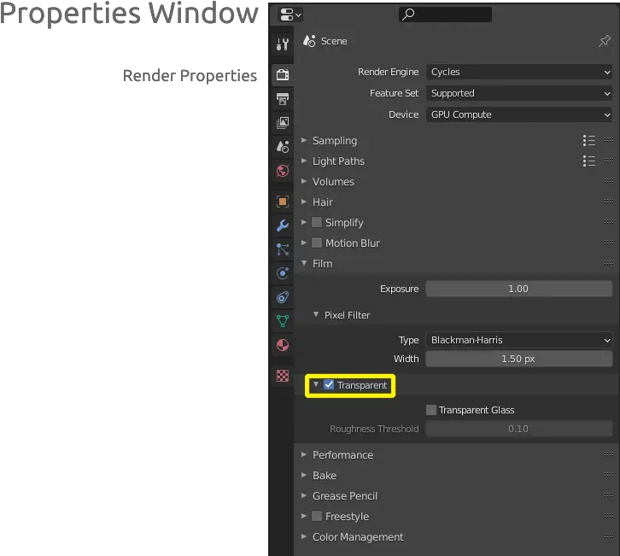Open the Scene Properties tab in sidebar
Viewport: 620px width, 556px height.
[x=283, y=147]
